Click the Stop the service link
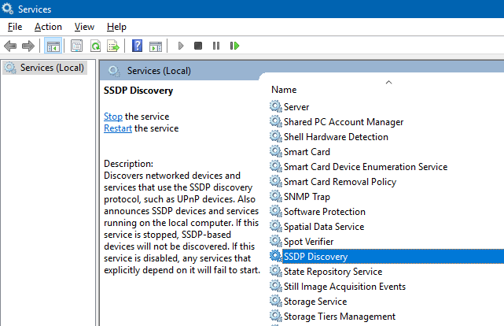 point(113,117)
